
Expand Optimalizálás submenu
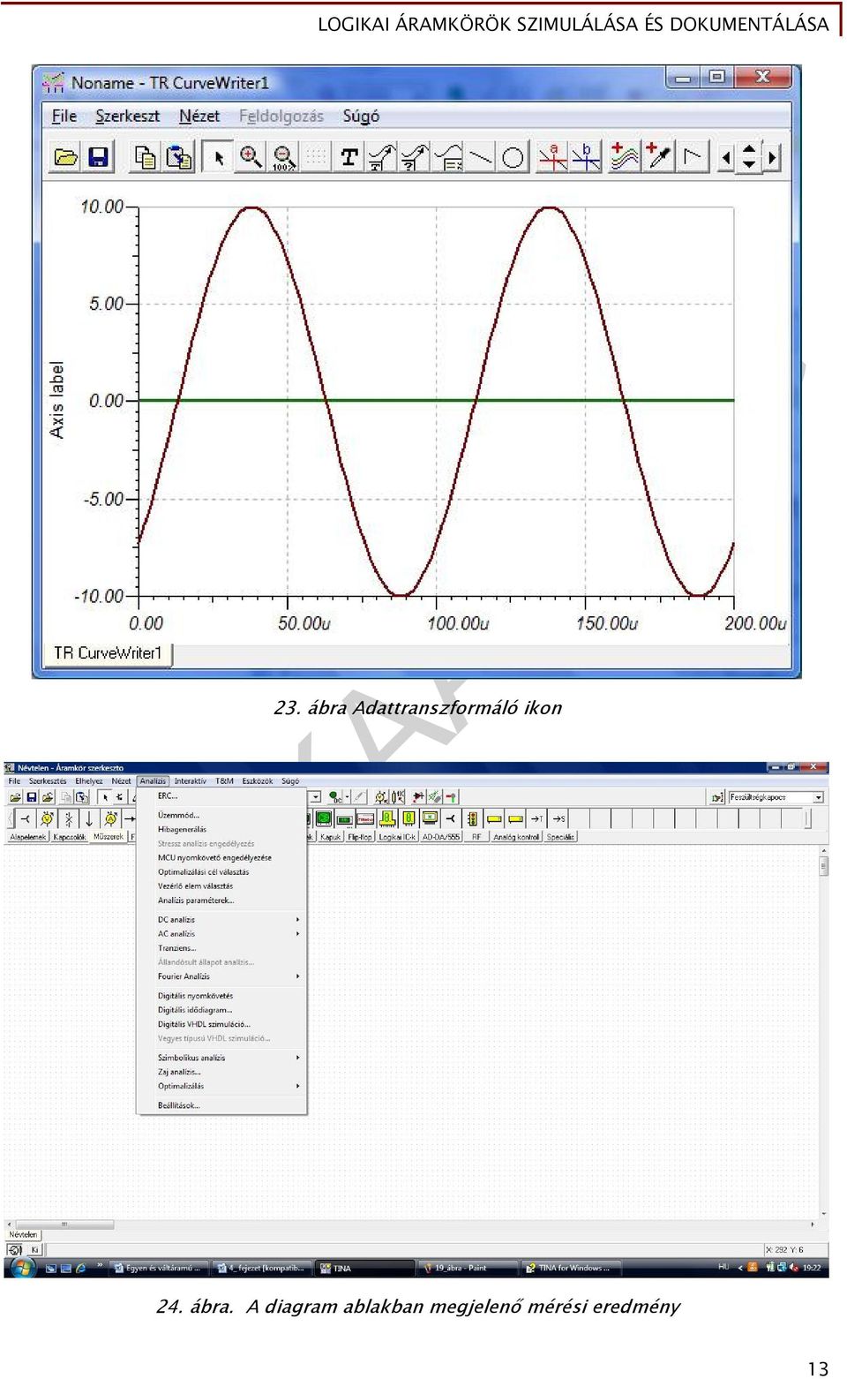pos(221,1086)
